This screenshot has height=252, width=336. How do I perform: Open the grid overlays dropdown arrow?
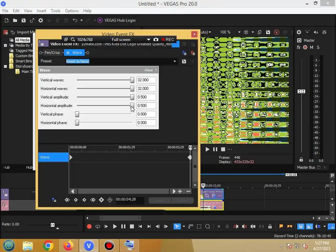pos(253,32)
